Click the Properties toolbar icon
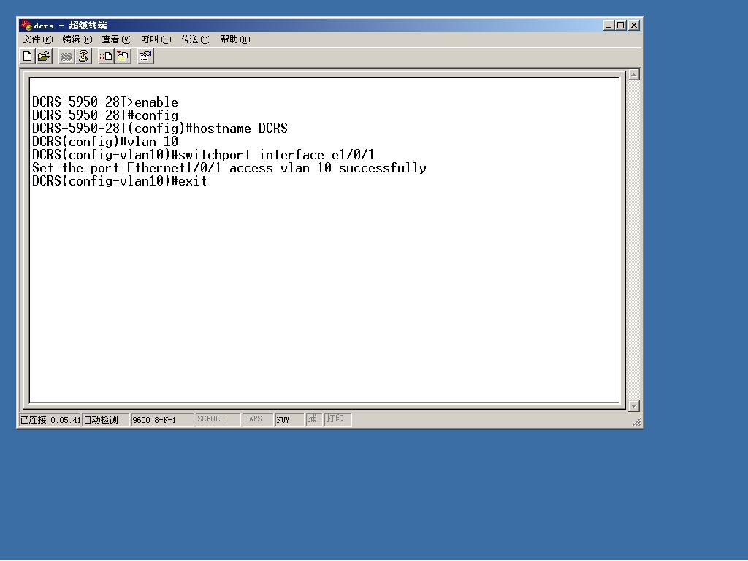 (145, 57)
